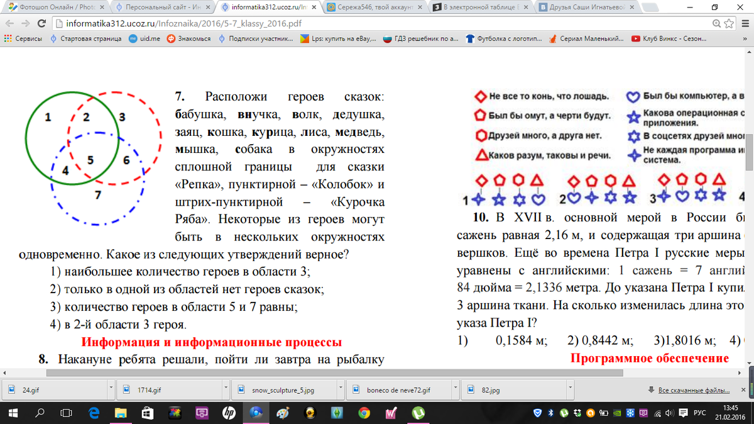Click heading Информация и информационные процессы

click(212, 343)
